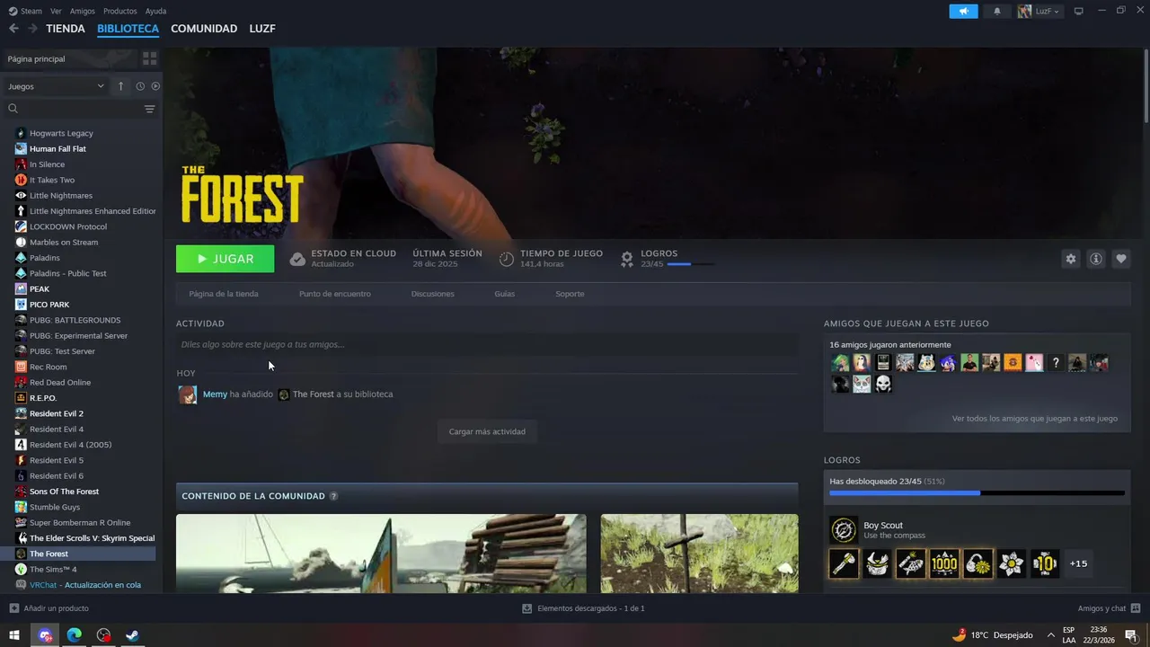Click the community content help question mark
Screen dimensions: 1150x647
point(333,496)
